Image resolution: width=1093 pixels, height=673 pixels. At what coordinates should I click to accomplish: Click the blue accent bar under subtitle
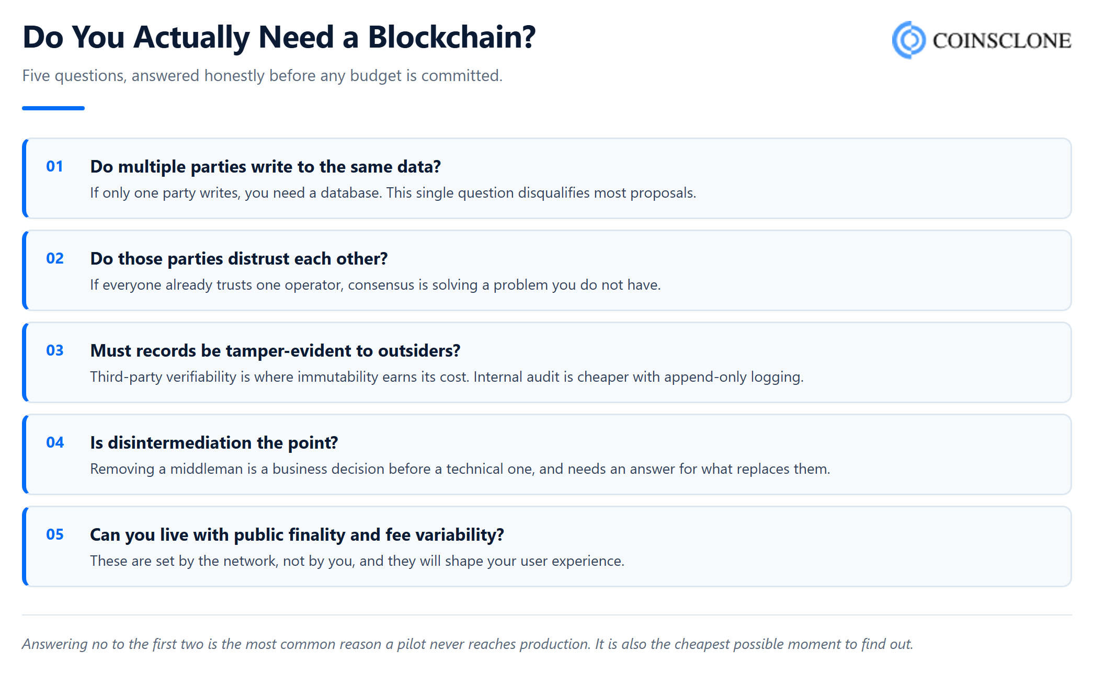click(x=53, y=108)
